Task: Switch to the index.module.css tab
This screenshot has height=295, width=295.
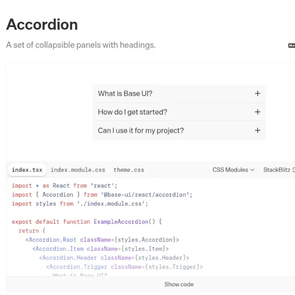Action: [x=78, y=170]
